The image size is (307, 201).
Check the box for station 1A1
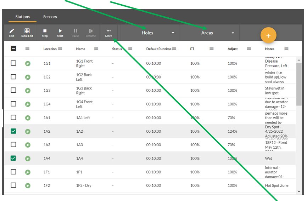(13, 117)
